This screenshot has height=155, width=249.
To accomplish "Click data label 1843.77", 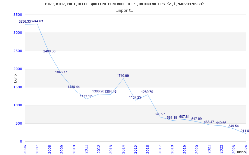I will pos(61,72).
